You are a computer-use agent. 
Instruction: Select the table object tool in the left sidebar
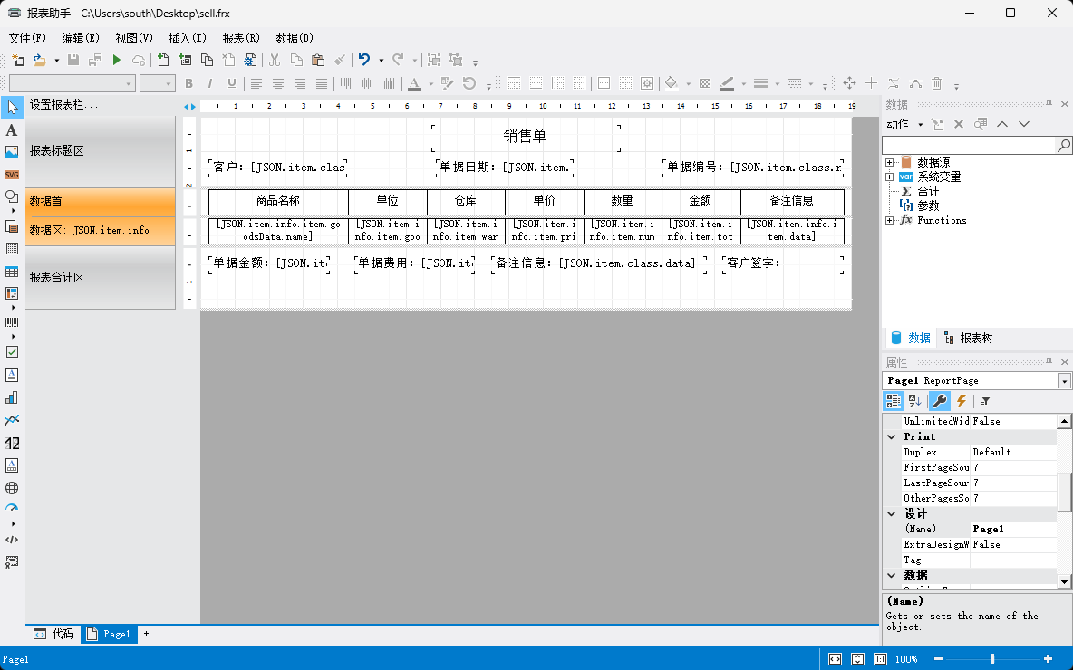click(12, 272)
